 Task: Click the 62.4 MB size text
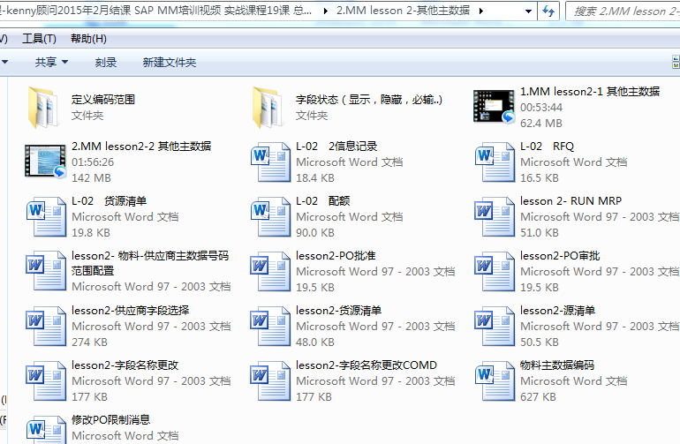point(541,124)
